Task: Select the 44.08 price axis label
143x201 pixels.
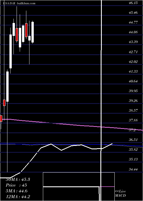Action: pos(133,32)
